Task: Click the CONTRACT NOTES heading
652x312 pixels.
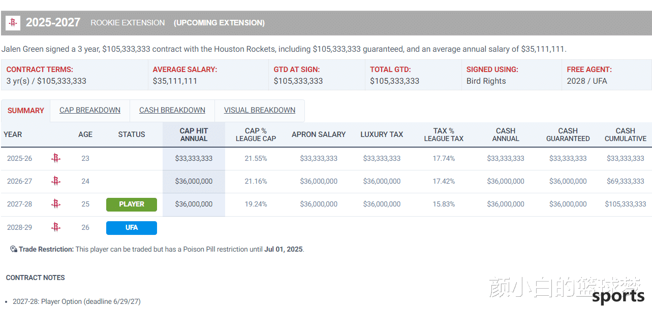Action: [36, 278]
